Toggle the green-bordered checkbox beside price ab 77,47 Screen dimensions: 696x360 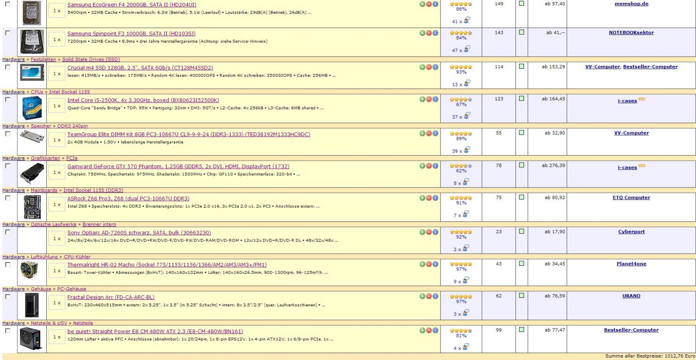[521, 330]
